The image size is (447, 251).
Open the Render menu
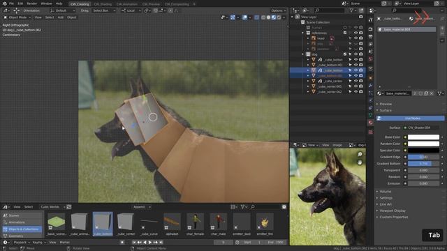coord(32,3)
